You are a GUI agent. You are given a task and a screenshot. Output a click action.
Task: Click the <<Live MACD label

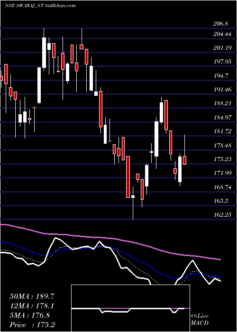(200, 320)
